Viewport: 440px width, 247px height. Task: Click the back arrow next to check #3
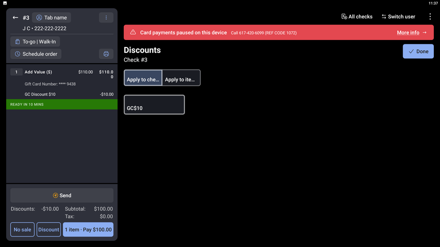click(15, 18)
